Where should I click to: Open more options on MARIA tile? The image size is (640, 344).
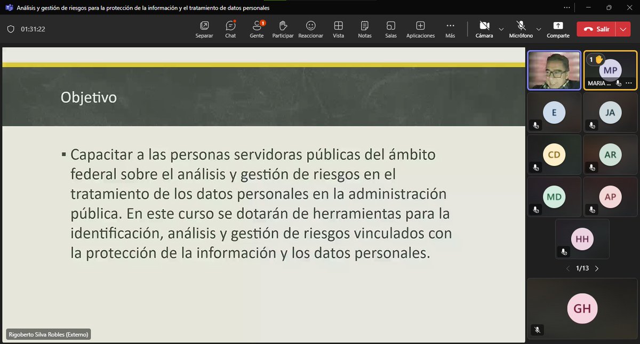tap(629, 83)
